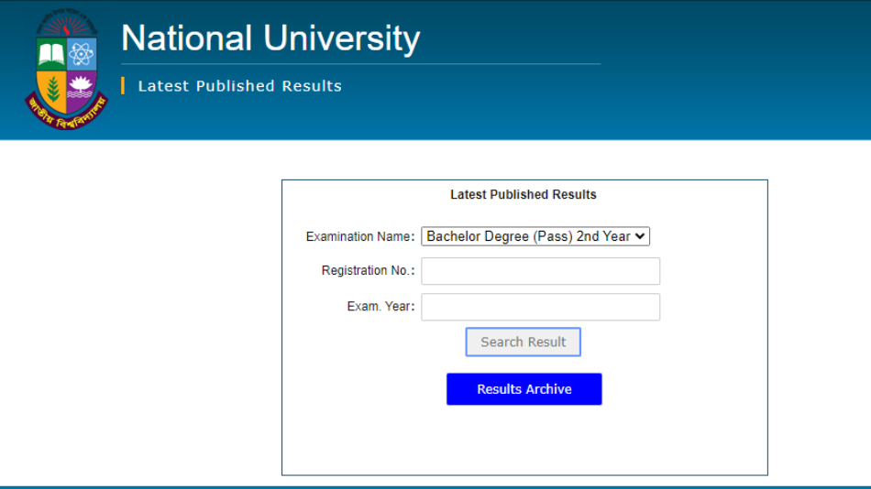Click the bold 'Latest Published Results' form title
This screenshot has height=489, width=871.
point(524,195)
